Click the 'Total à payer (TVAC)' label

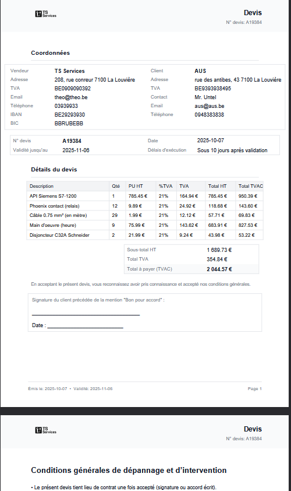click(150, 269)
